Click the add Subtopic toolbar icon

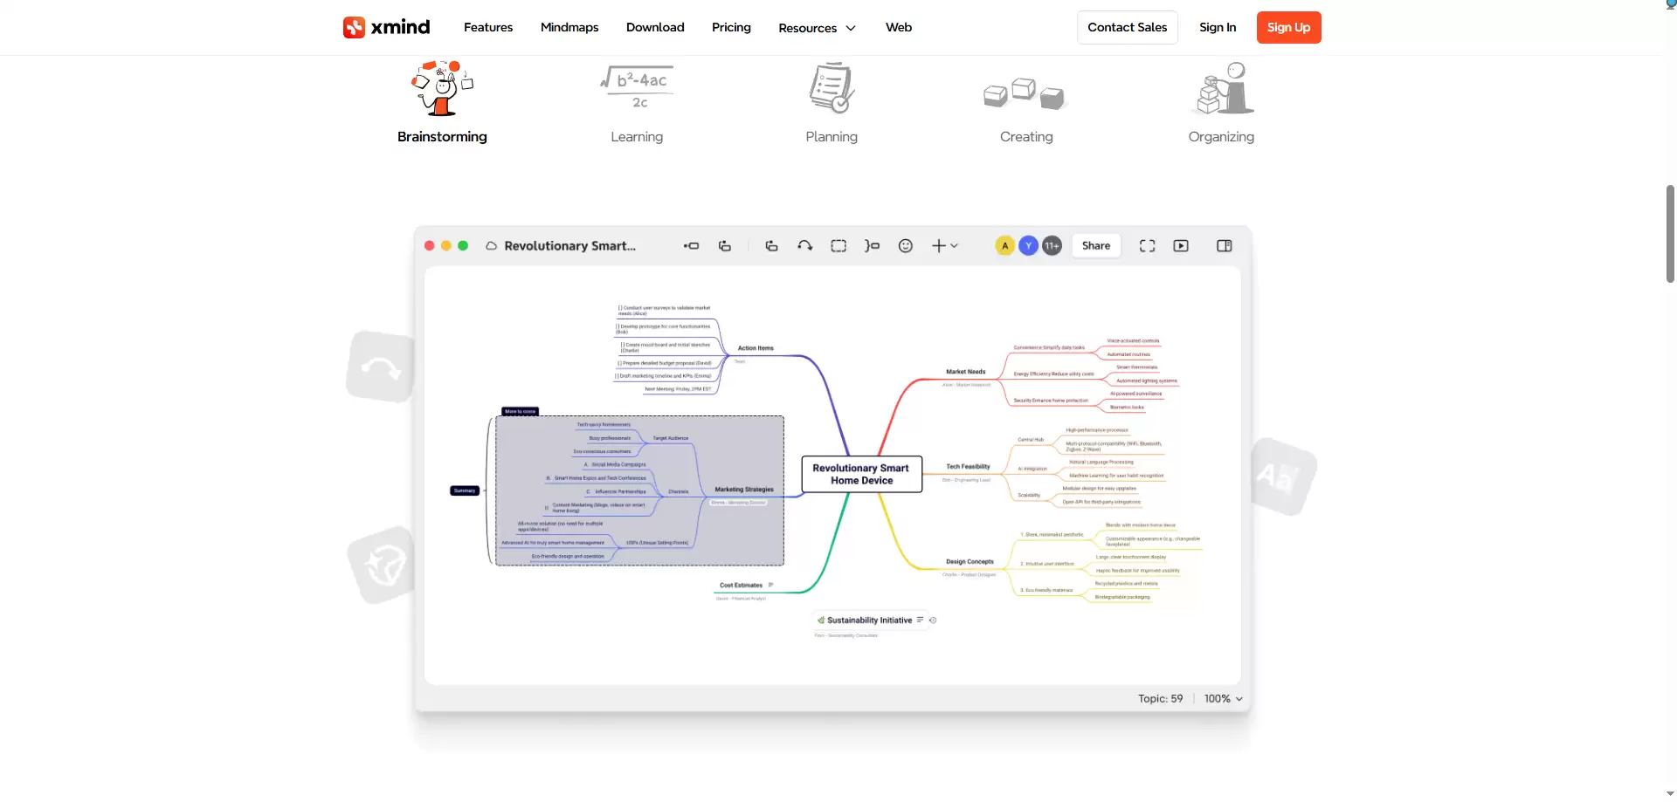point(725,246)
